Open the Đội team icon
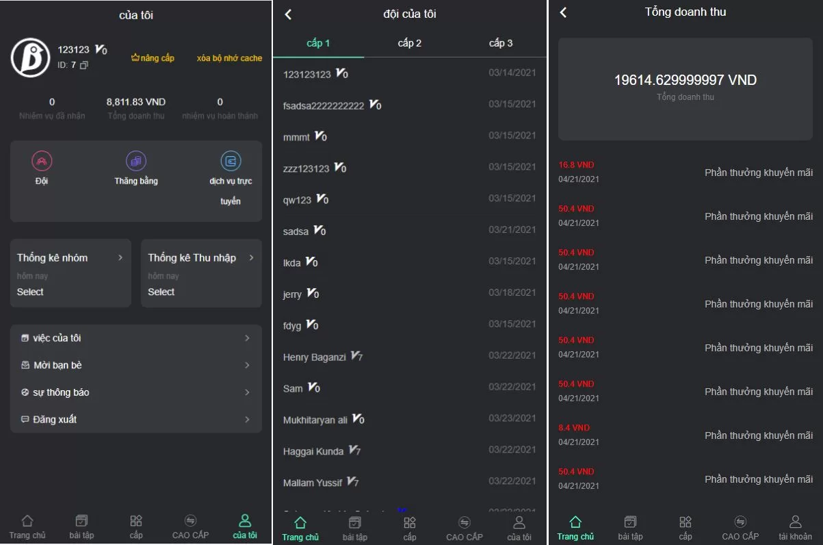 pos(42,162)
